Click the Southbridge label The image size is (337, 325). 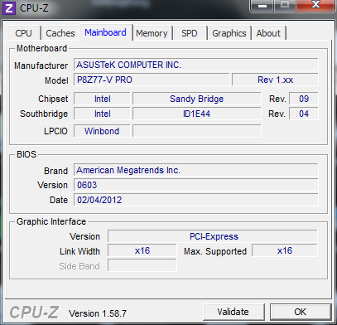44,114
